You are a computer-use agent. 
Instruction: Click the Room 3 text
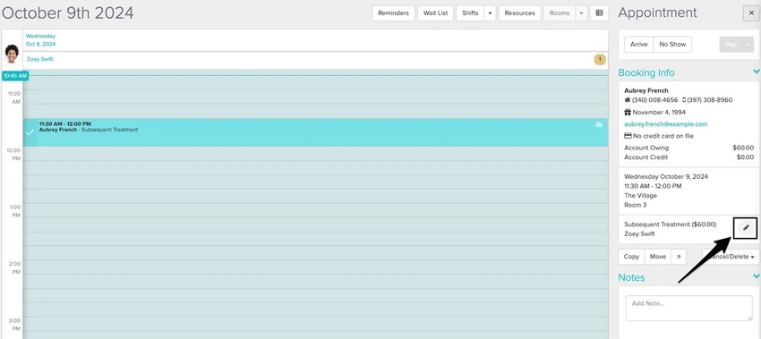[x=636, y=205]
